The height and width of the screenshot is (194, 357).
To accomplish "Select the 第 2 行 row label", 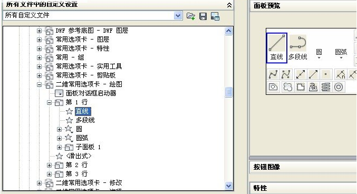I will click(77, 165).
